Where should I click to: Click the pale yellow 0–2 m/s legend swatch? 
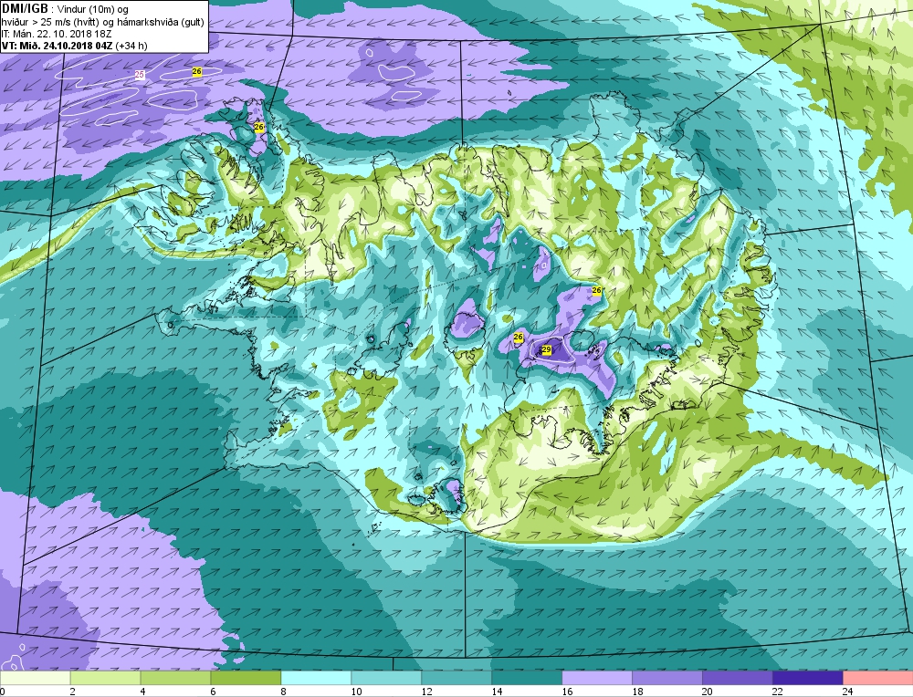(x=35, y=678)
